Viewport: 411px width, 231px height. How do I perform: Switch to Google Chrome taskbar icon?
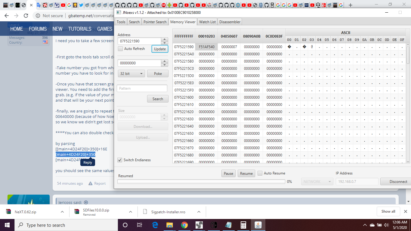tap(184, 225)
